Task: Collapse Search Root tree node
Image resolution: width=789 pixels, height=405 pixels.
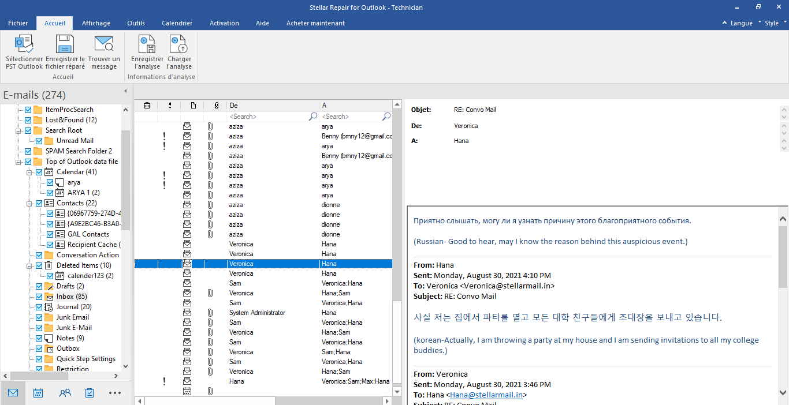Action: 18,130
